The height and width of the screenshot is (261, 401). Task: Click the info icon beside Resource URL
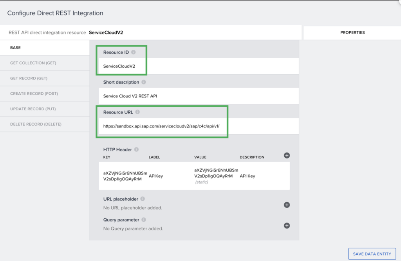pos(137,112)
